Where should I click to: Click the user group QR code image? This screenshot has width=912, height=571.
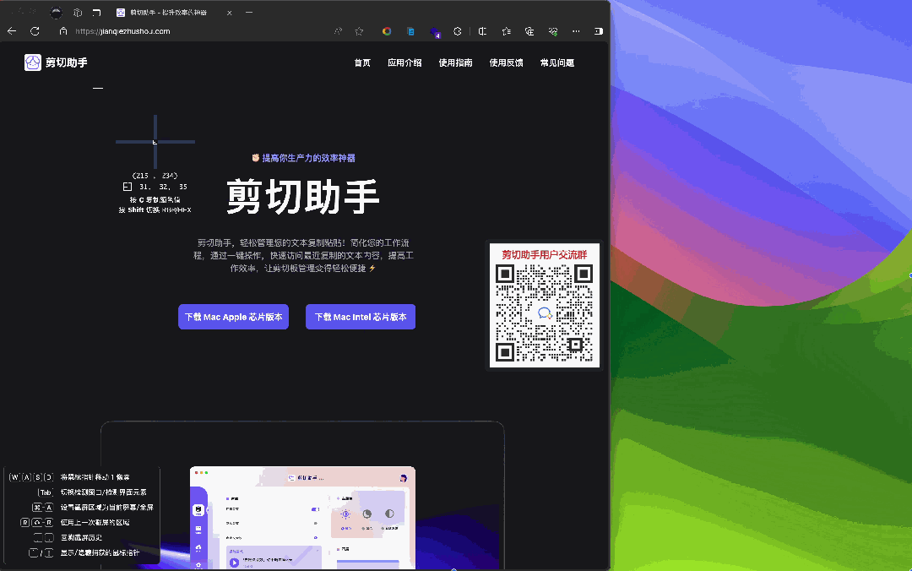coord(545,313)
